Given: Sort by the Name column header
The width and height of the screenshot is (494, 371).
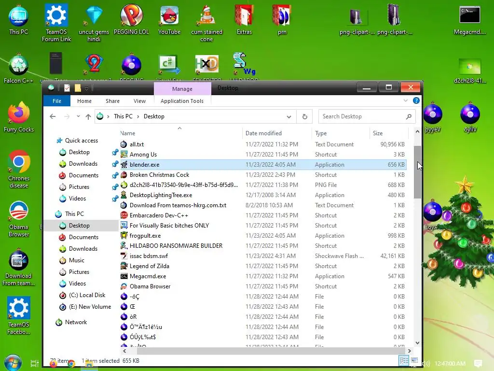Looking at the screenshot, I should 181,133.
